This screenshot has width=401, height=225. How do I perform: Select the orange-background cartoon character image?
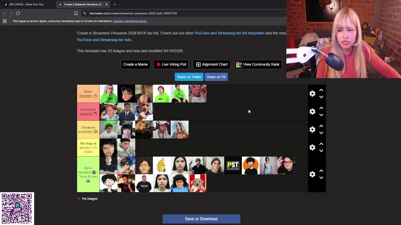(x=251, y=165)
